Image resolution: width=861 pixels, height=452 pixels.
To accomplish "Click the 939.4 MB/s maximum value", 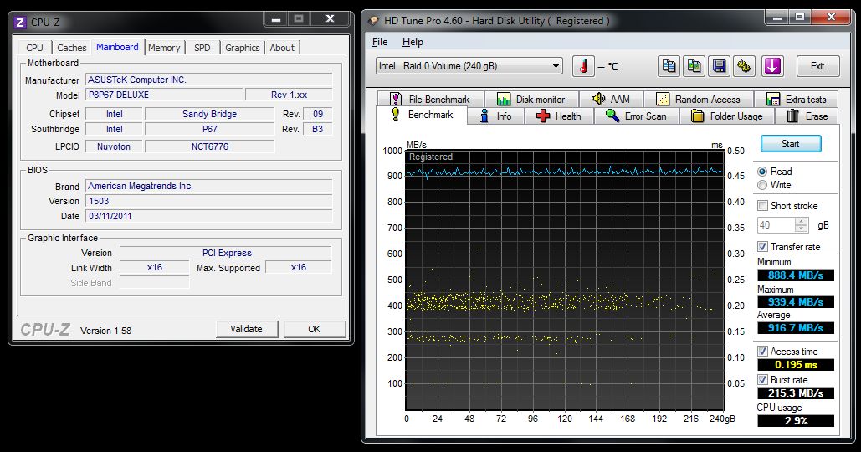I will click(796, 302).
